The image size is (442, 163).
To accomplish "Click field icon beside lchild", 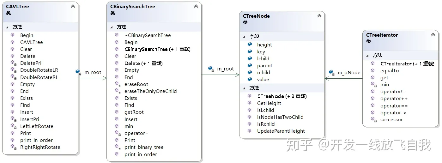I will click(250, 58).
